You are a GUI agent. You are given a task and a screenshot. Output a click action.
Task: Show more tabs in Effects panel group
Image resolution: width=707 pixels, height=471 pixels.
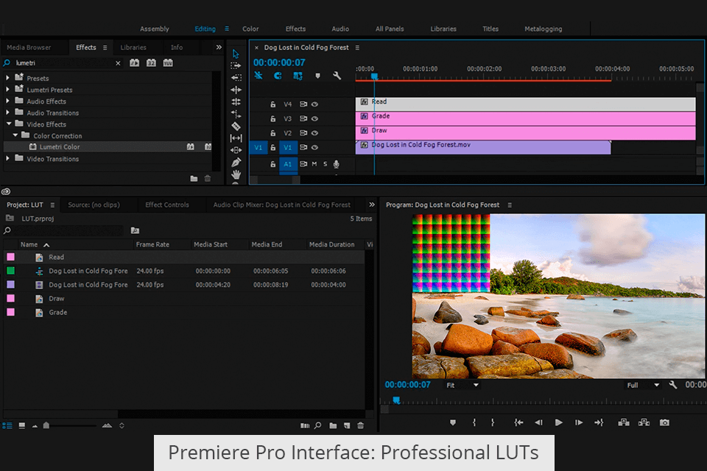coord(219,47)
